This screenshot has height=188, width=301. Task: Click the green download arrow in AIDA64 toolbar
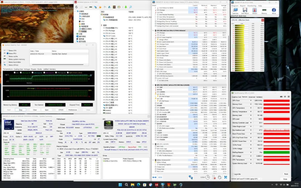126,7
